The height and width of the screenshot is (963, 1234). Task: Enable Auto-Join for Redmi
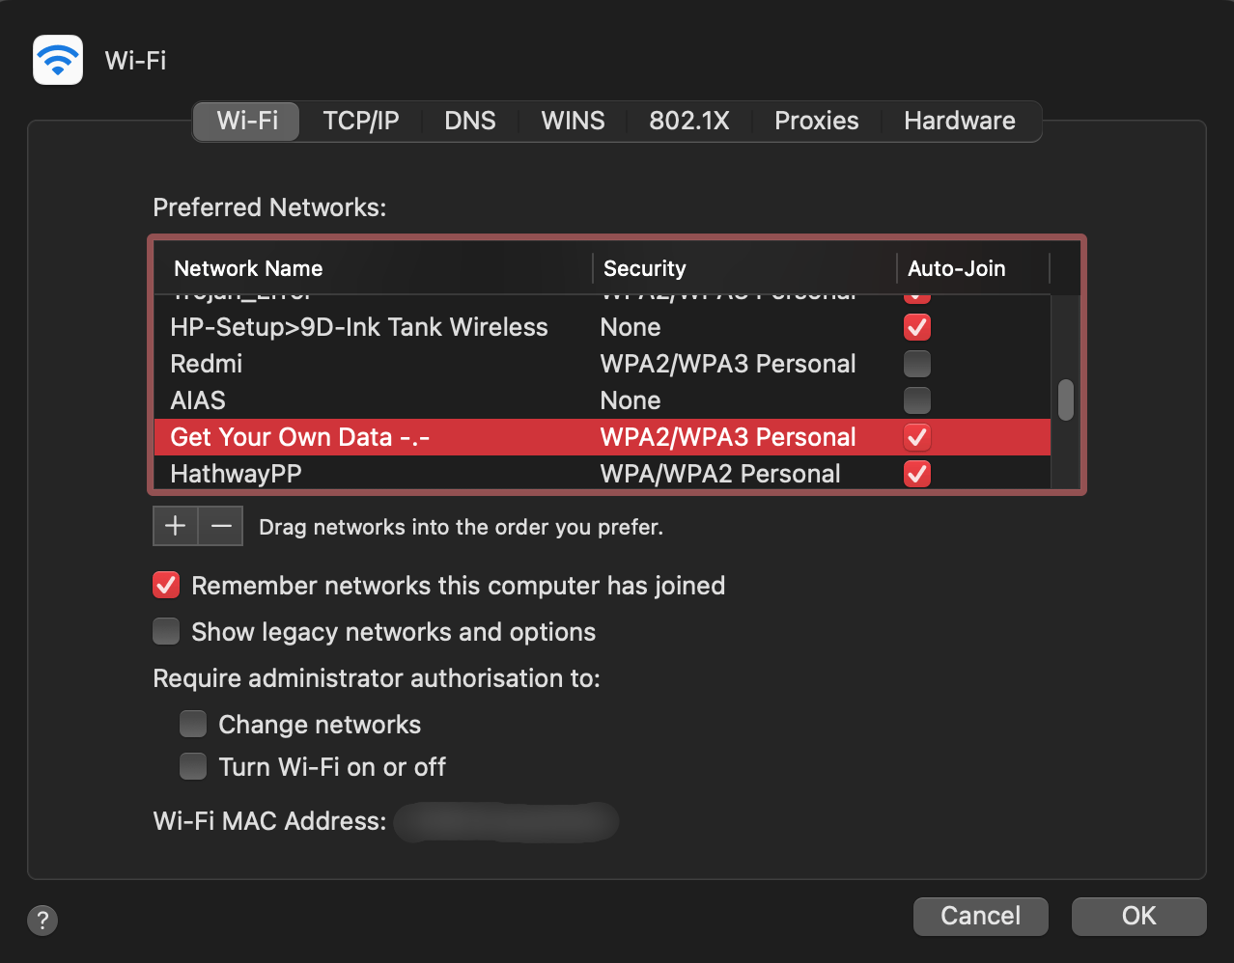pyautogui.click(x=916, y=364)
